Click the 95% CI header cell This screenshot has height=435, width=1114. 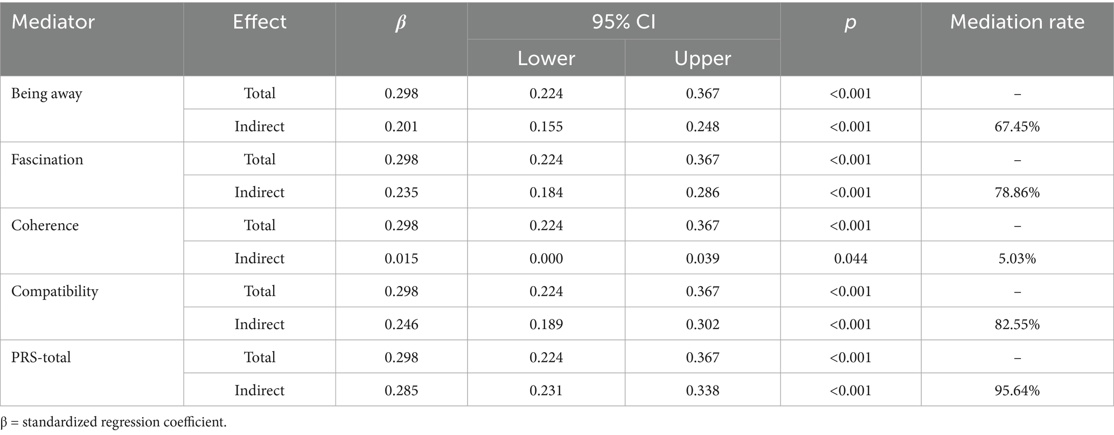coord(623,22)
